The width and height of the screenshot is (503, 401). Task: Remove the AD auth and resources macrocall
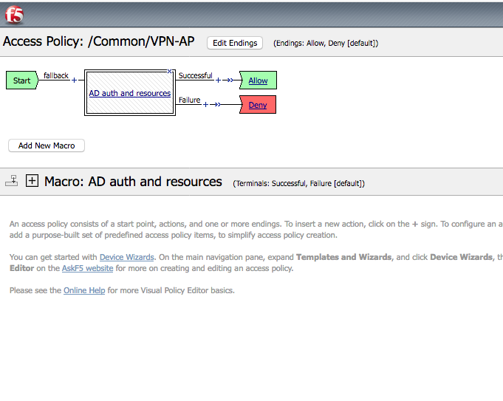coord(169,71)
